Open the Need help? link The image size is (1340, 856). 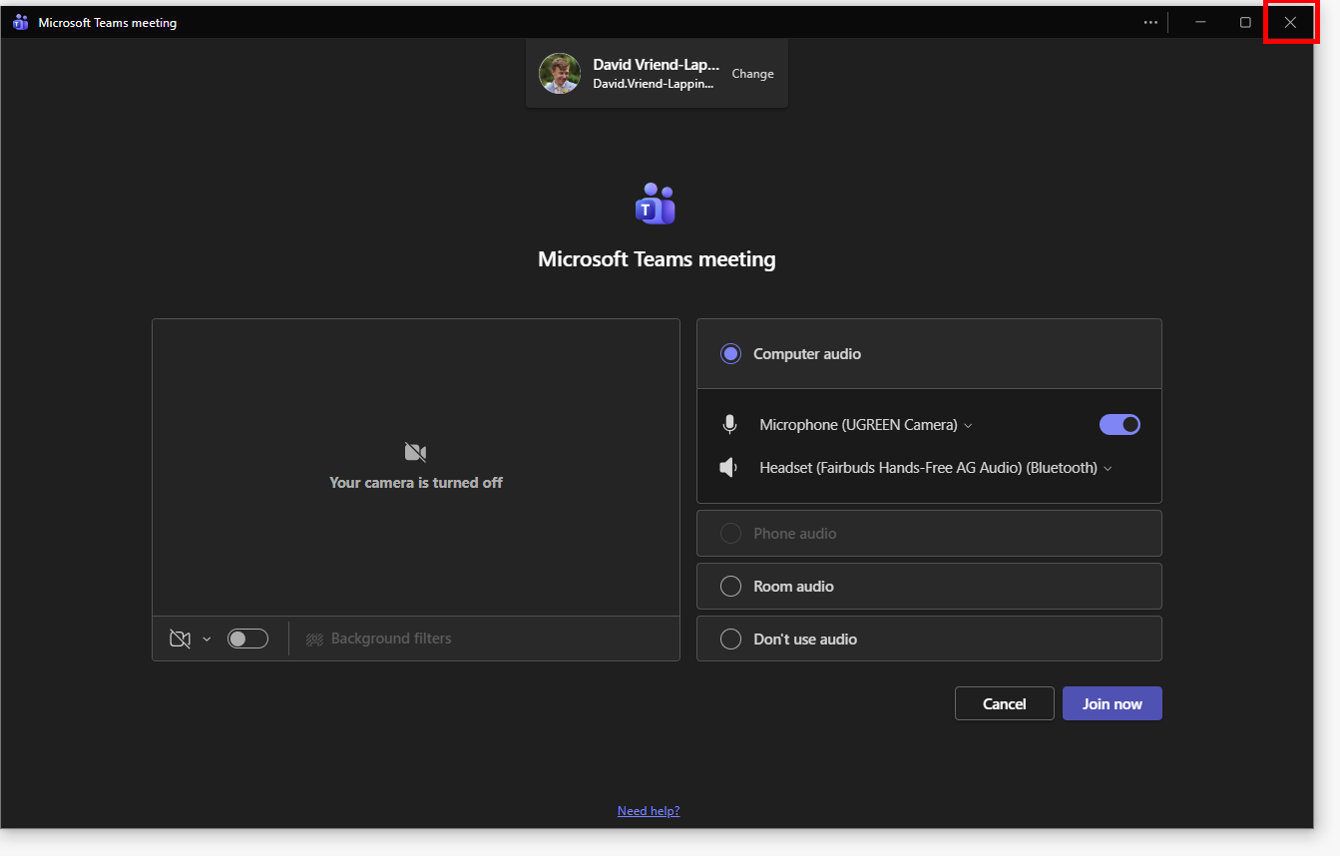pyautogui.click(x=649, y=811)
